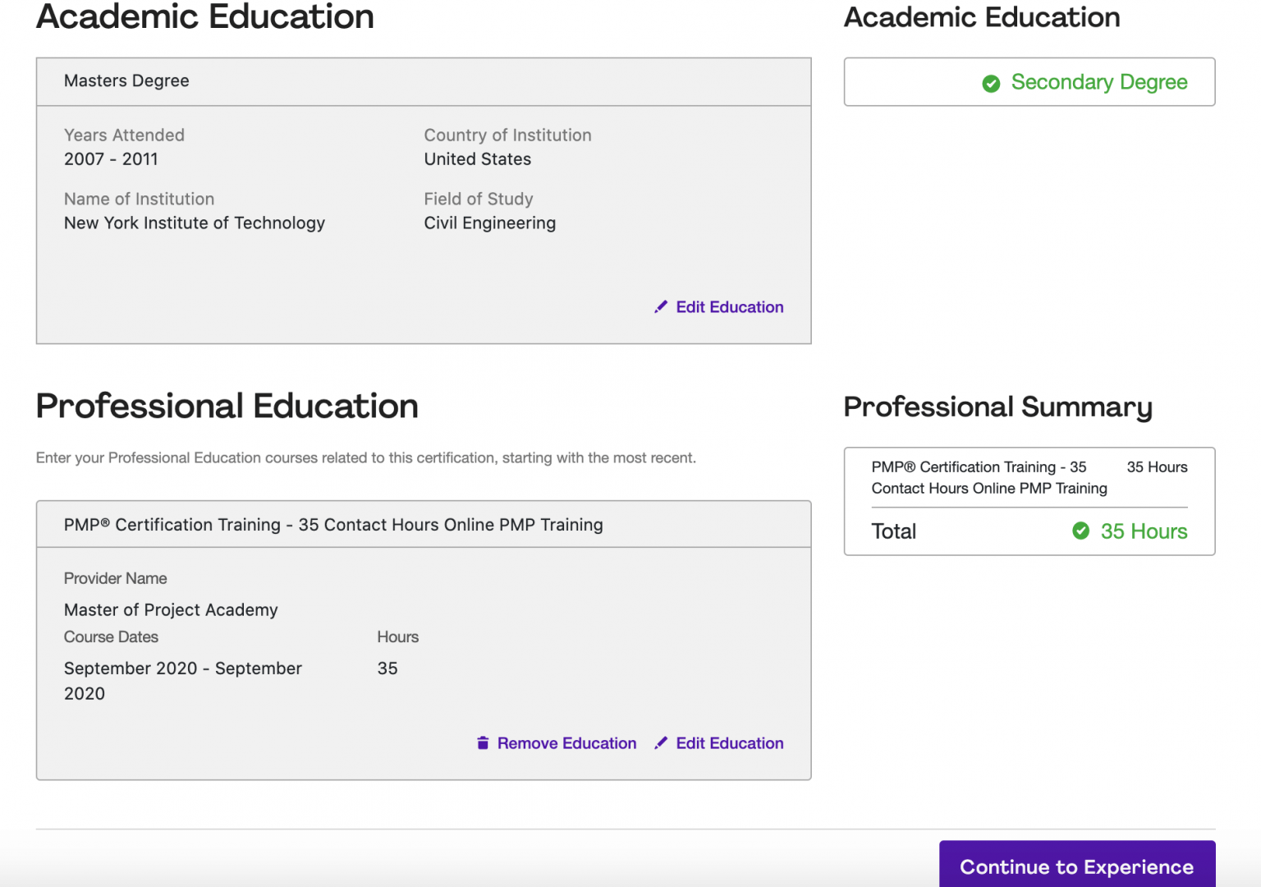Screen dimensions: 1261x887
Task: Click the Course Dates value September 2020
Action: tap(182, 680)
